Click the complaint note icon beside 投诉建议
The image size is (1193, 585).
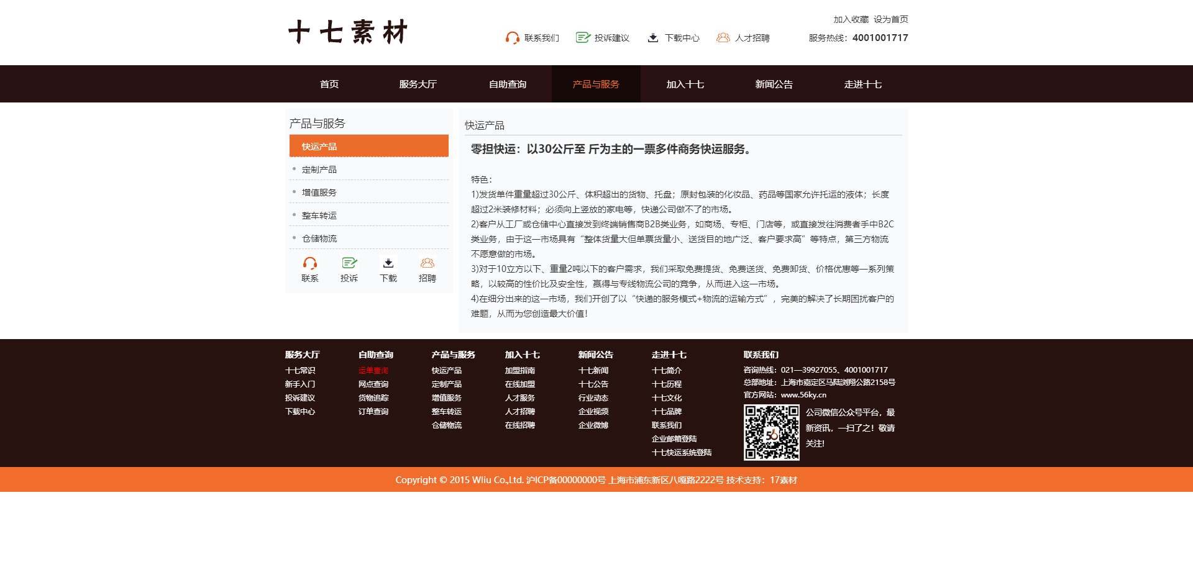(x=582, y=38)
